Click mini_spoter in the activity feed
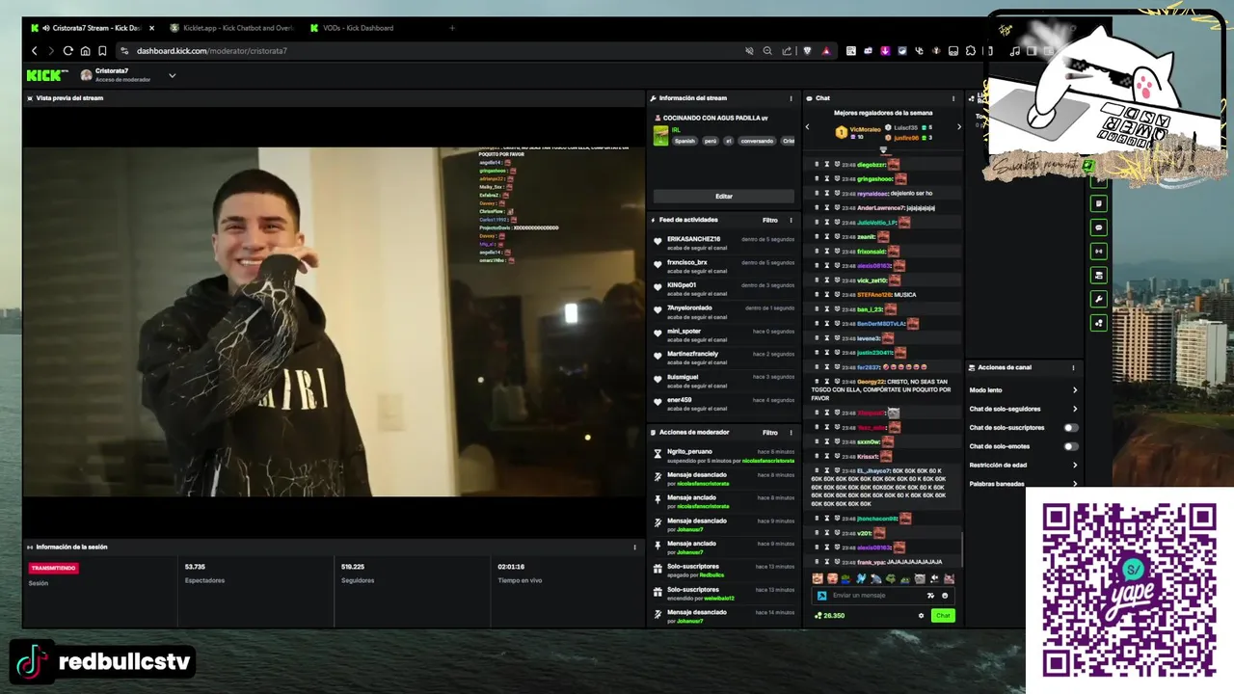This screenshot has height=694, width=1234. [684, 332]
